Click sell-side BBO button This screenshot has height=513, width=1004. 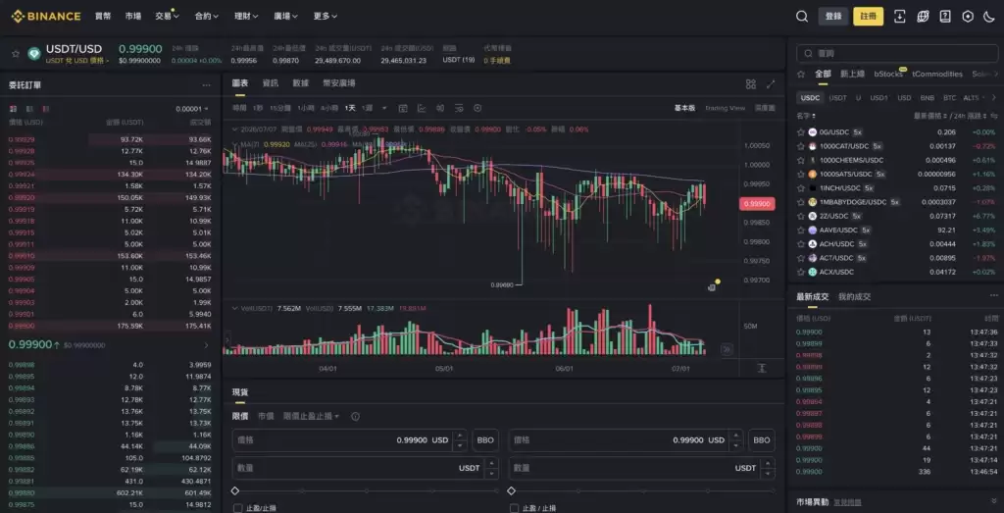click(762, 440)
